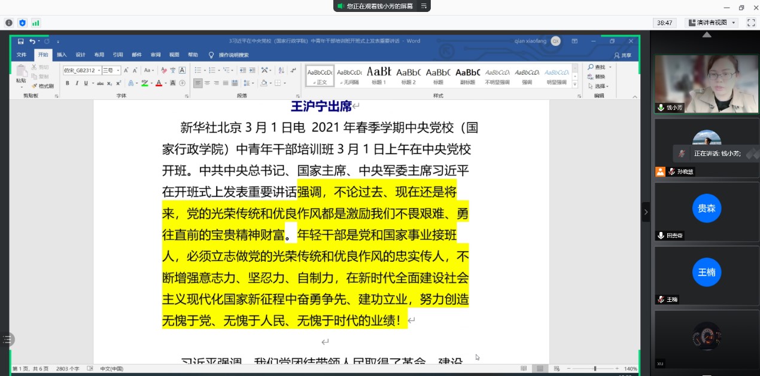
Task: Open the font size dropdown 三号
Action: 111,70
